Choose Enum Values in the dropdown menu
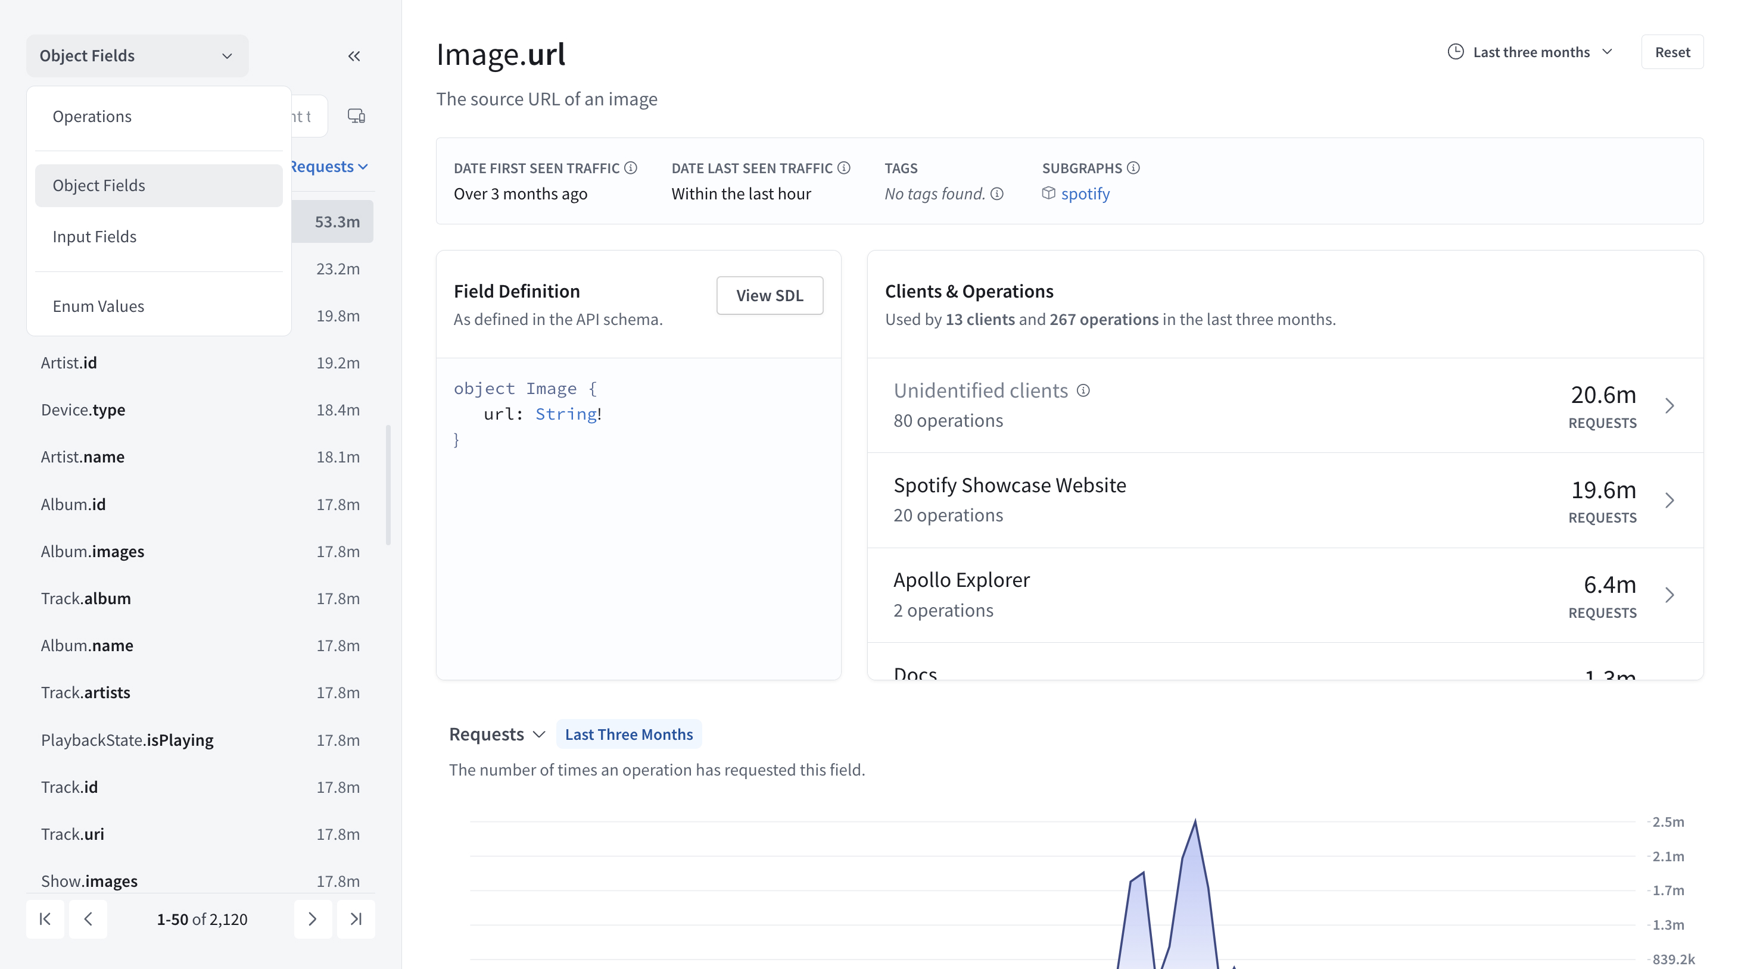The height and width of the screenshot is (969, 1738). (98, 306)
